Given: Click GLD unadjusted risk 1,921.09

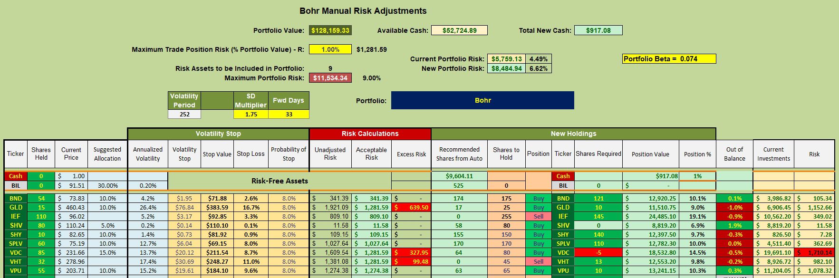Looking at the screenshot, I should click(330, 207).
